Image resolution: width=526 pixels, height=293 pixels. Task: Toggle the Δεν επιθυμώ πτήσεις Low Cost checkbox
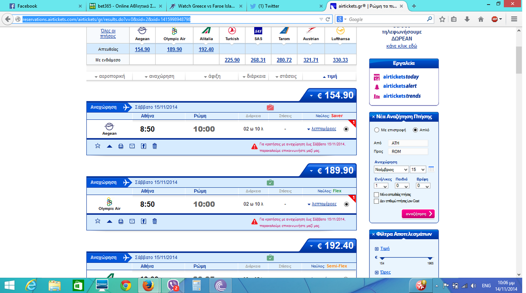377,201
